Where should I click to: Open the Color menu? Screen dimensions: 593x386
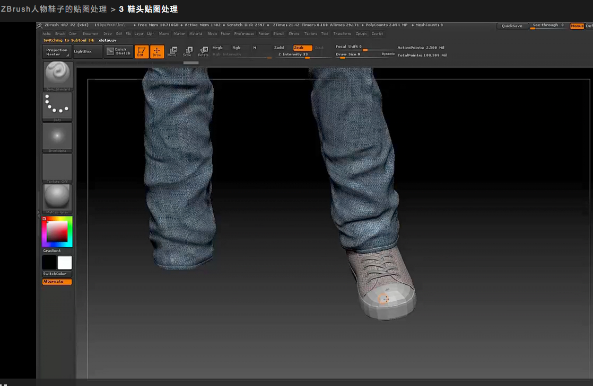[73, 33]
